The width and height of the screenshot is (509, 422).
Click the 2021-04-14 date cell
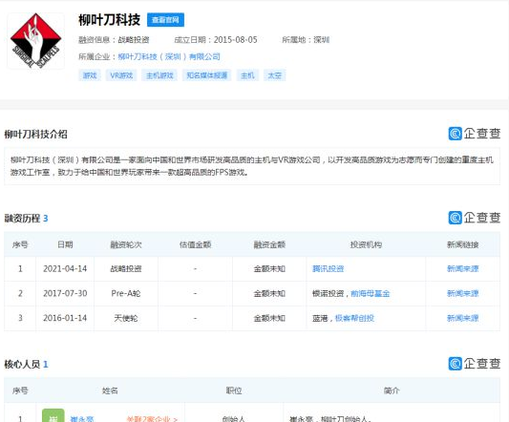coord(65,269)
